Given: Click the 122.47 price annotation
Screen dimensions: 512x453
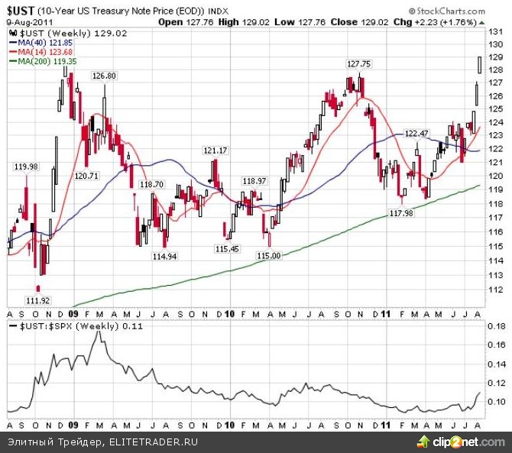Looking at the screenshot, I should click(x=416, y=134).
